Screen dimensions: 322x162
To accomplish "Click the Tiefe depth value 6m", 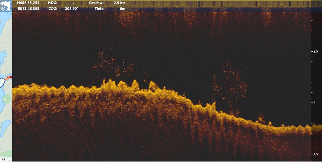I will (123, 9).
